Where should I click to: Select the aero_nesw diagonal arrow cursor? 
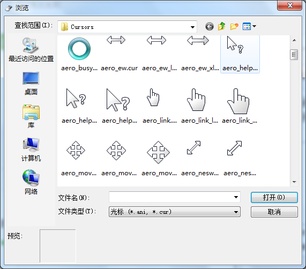click(200, 159)
